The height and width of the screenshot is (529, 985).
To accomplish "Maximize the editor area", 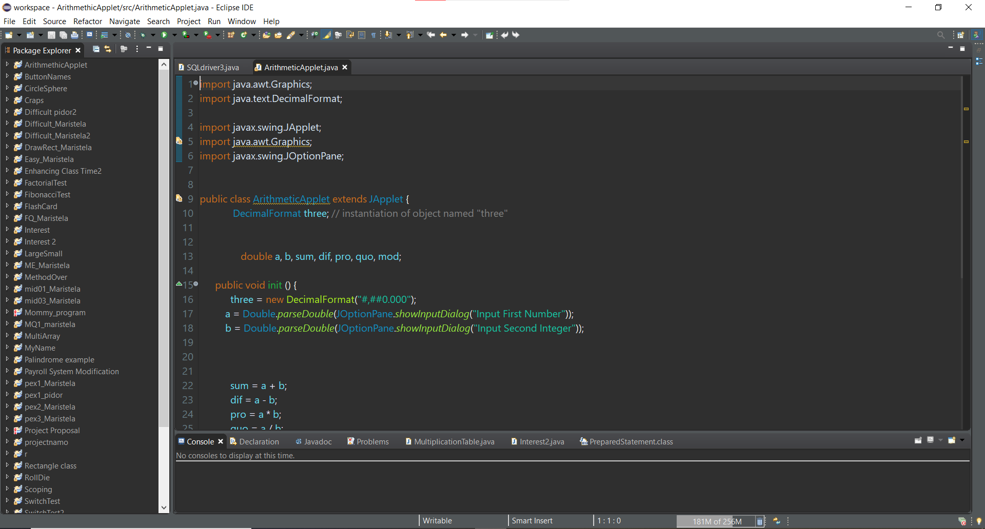I will click(962, 49).
